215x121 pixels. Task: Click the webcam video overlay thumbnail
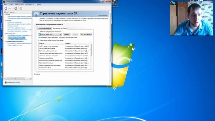pos(191,18)
